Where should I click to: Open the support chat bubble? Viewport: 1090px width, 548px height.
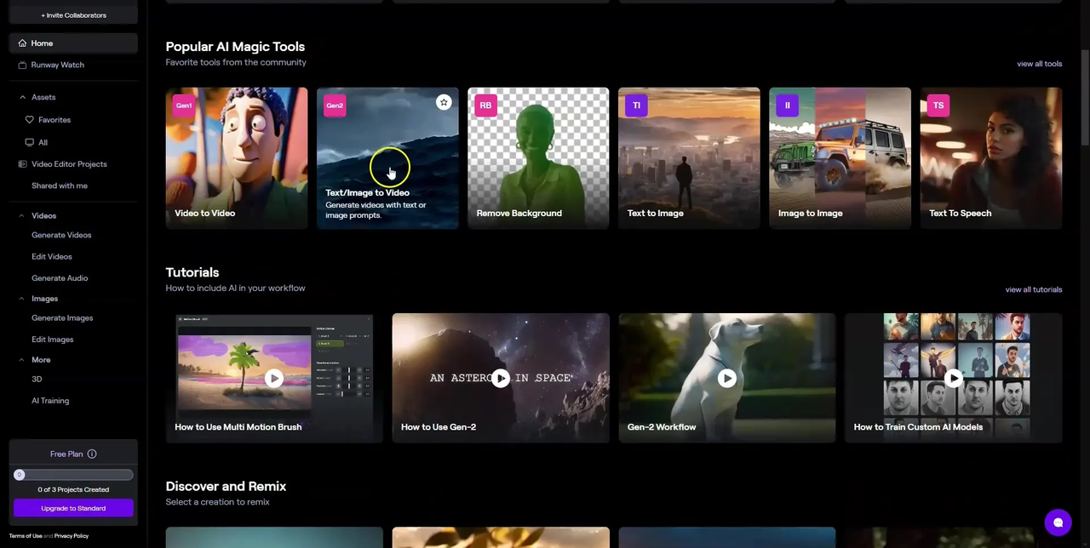click(x=1058, y=522)
